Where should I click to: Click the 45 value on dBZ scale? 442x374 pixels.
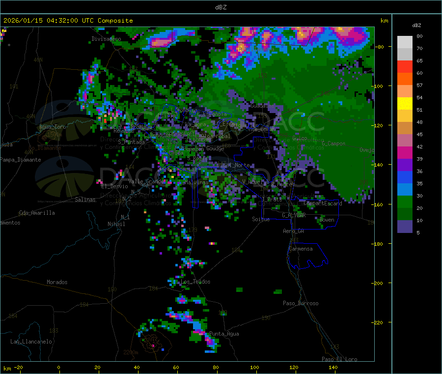point(419,135)
